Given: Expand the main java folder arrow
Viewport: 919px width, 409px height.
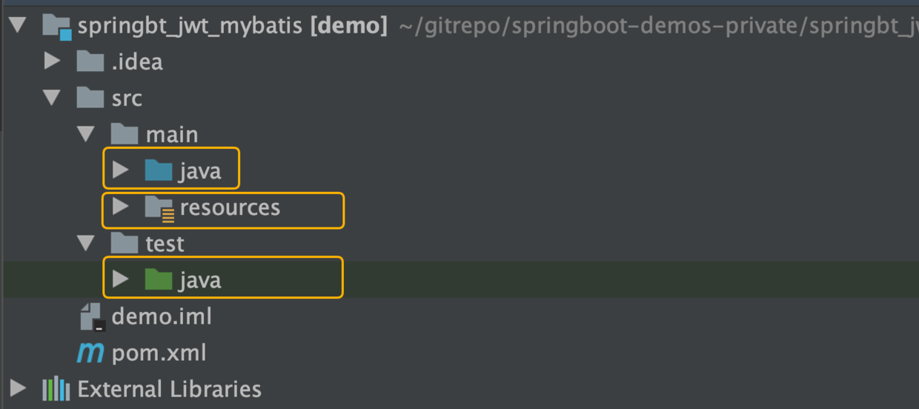Looking at the screenshot, I should click(x=120, y=171).
